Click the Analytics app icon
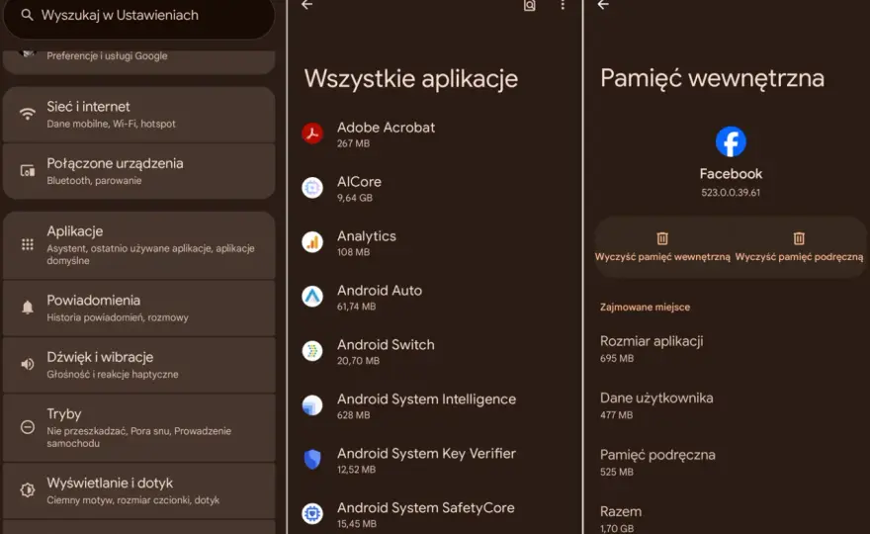 click(x=312, y=242)
